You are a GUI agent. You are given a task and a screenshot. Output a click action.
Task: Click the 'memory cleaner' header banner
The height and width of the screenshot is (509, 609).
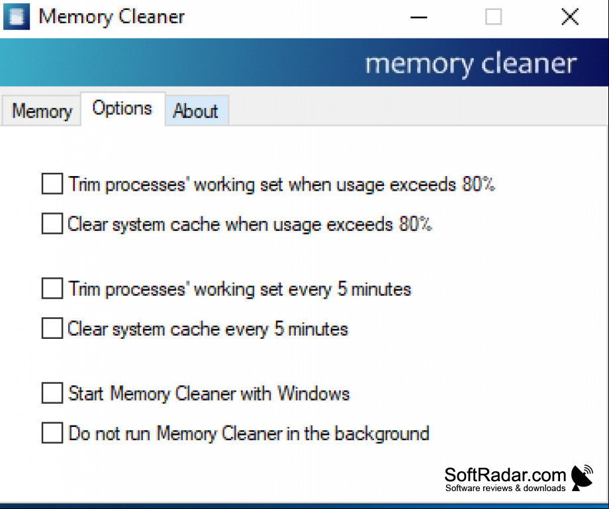(x=304, y=62)
